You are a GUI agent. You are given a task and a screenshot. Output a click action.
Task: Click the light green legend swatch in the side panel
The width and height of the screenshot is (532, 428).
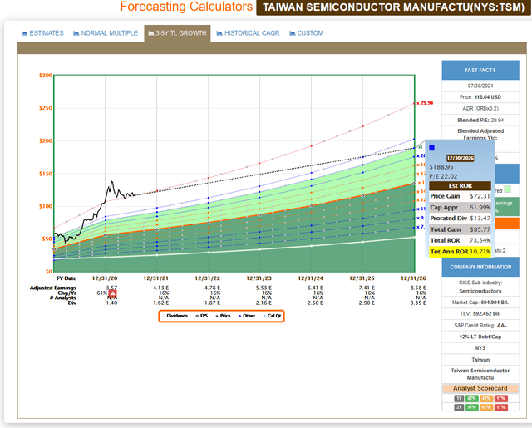(x=508, y=189)
